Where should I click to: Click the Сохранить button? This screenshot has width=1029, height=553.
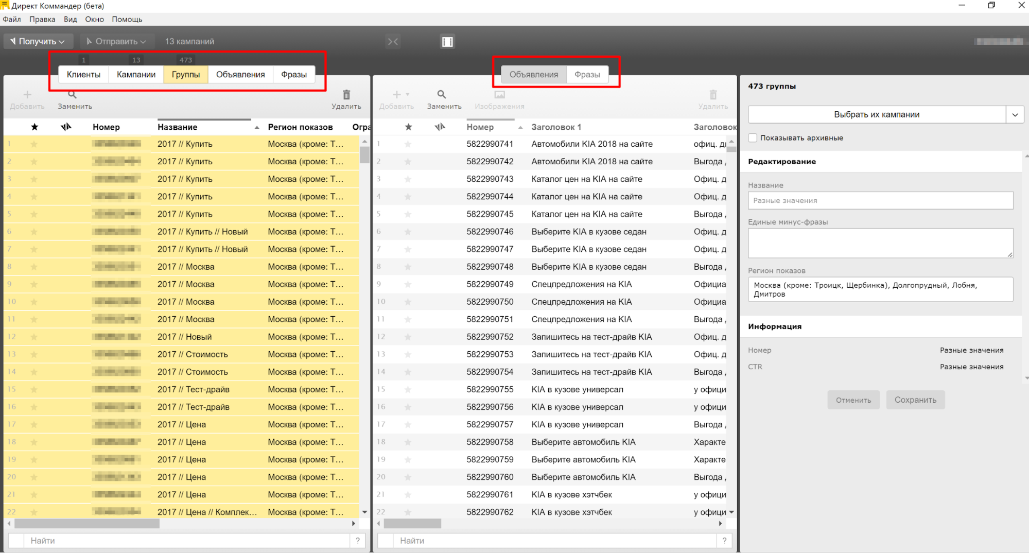(x=915, y=400)
